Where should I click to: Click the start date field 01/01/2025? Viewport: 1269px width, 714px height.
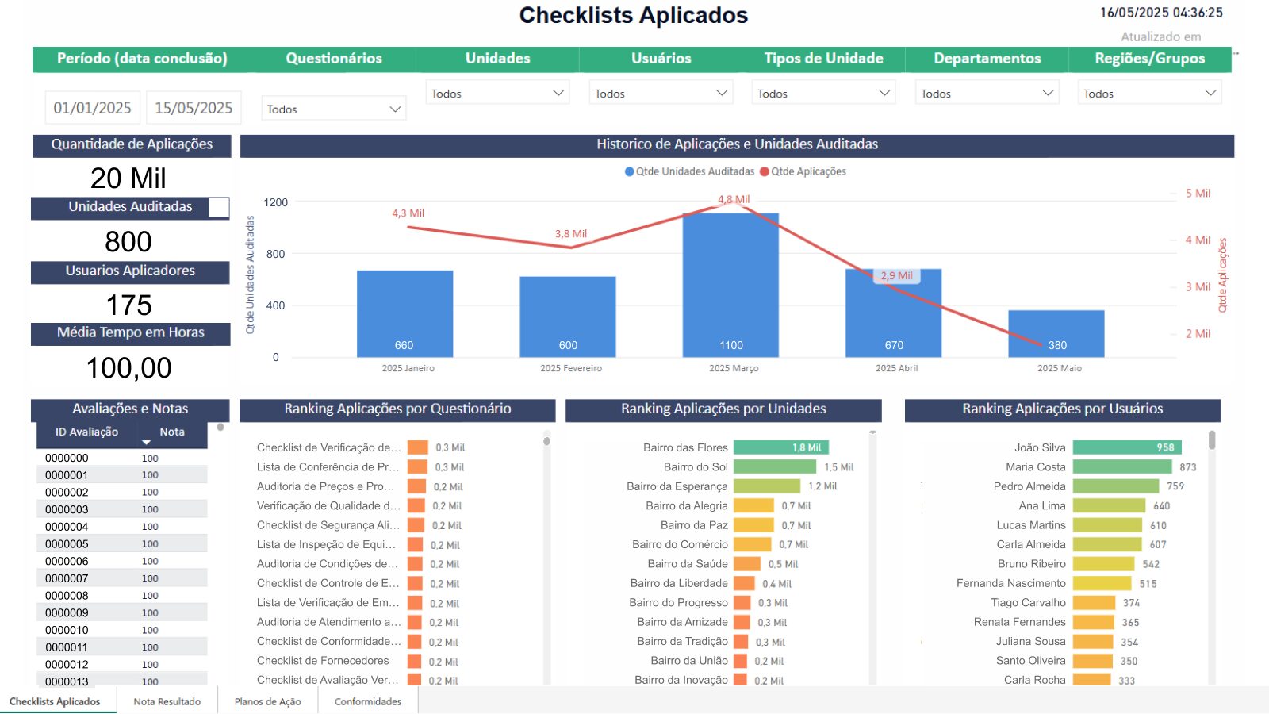pos(93,108)
